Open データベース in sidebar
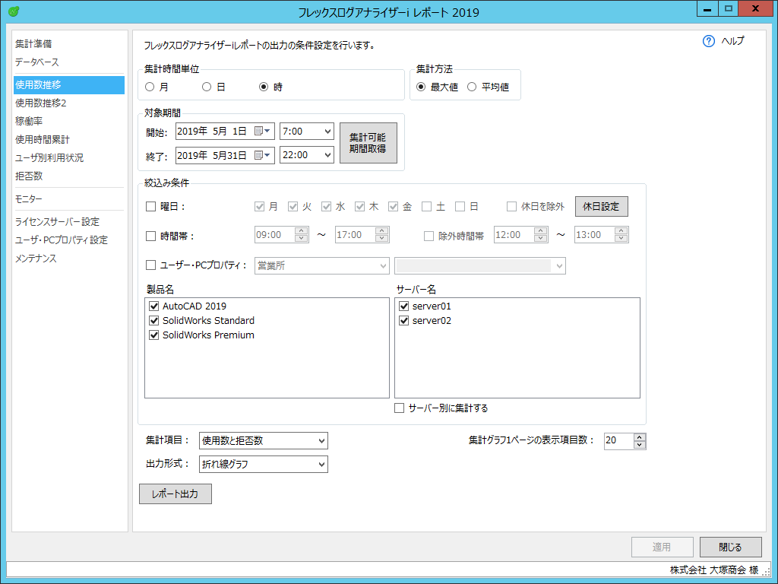This screenshot has height=584, width=778. [37, 62]
